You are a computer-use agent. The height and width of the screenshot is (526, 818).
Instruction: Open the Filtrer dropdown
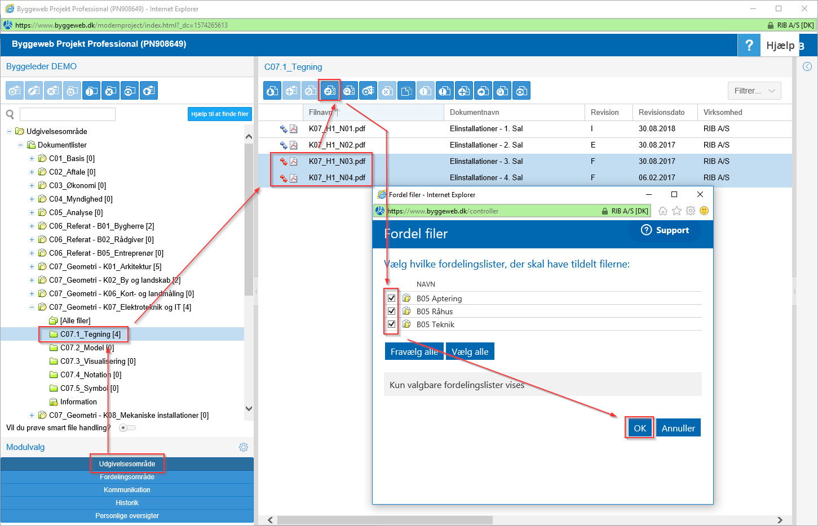754,91
